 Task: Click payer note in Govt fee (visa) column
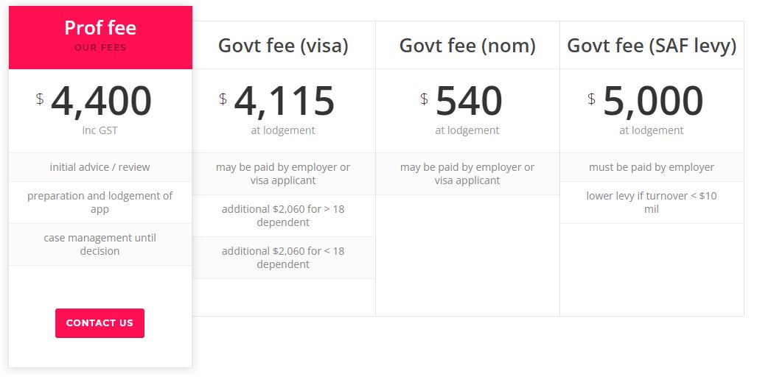click(x=283, y=174)
